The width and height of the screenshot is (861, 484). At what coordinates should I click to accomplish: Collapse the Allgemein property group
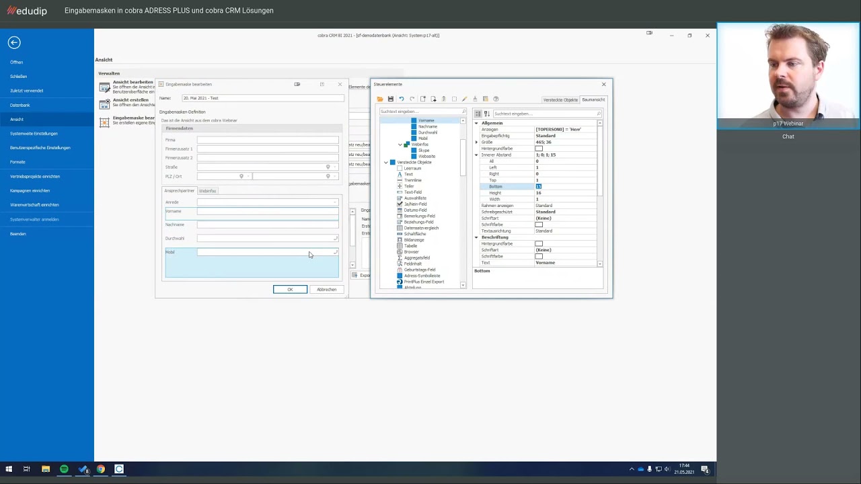click(x=476, y=123)
